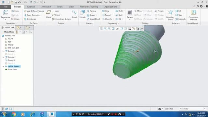
Task: Open Chrome from the taskbar
Action: click(14, 114)
